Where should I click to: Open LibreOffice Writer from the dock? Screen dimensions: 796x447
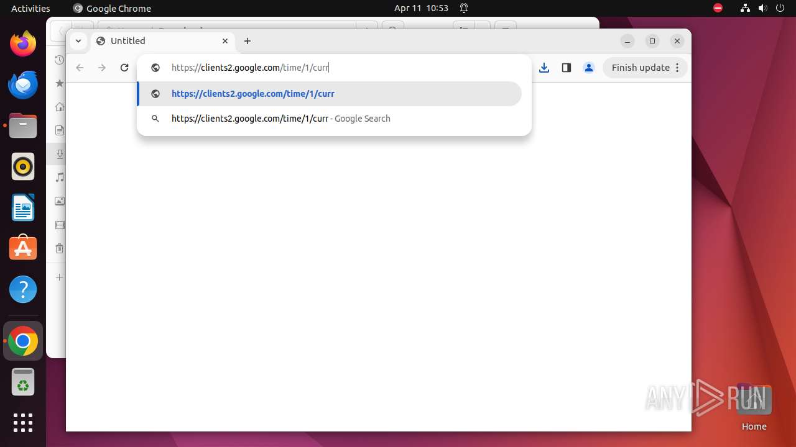pos(23,207)
